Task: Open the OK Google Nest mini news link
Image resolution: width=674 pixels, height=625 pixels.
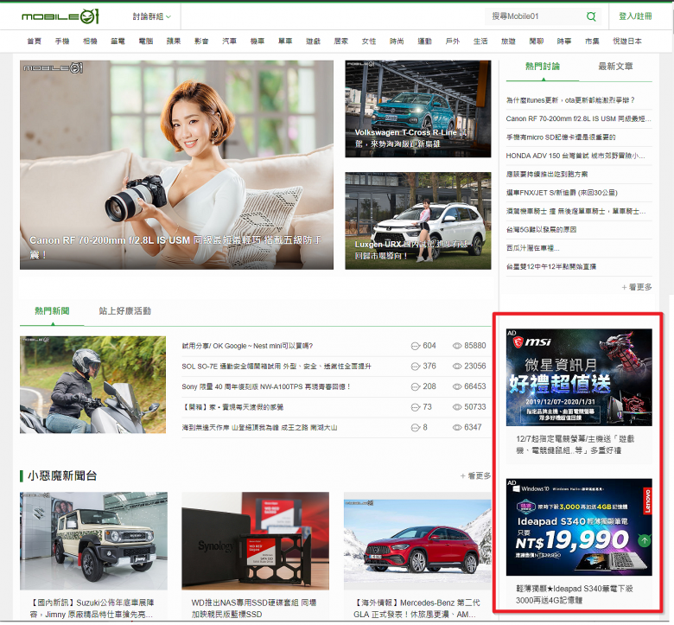Action: pyautogui.click(x=247, y=346)
